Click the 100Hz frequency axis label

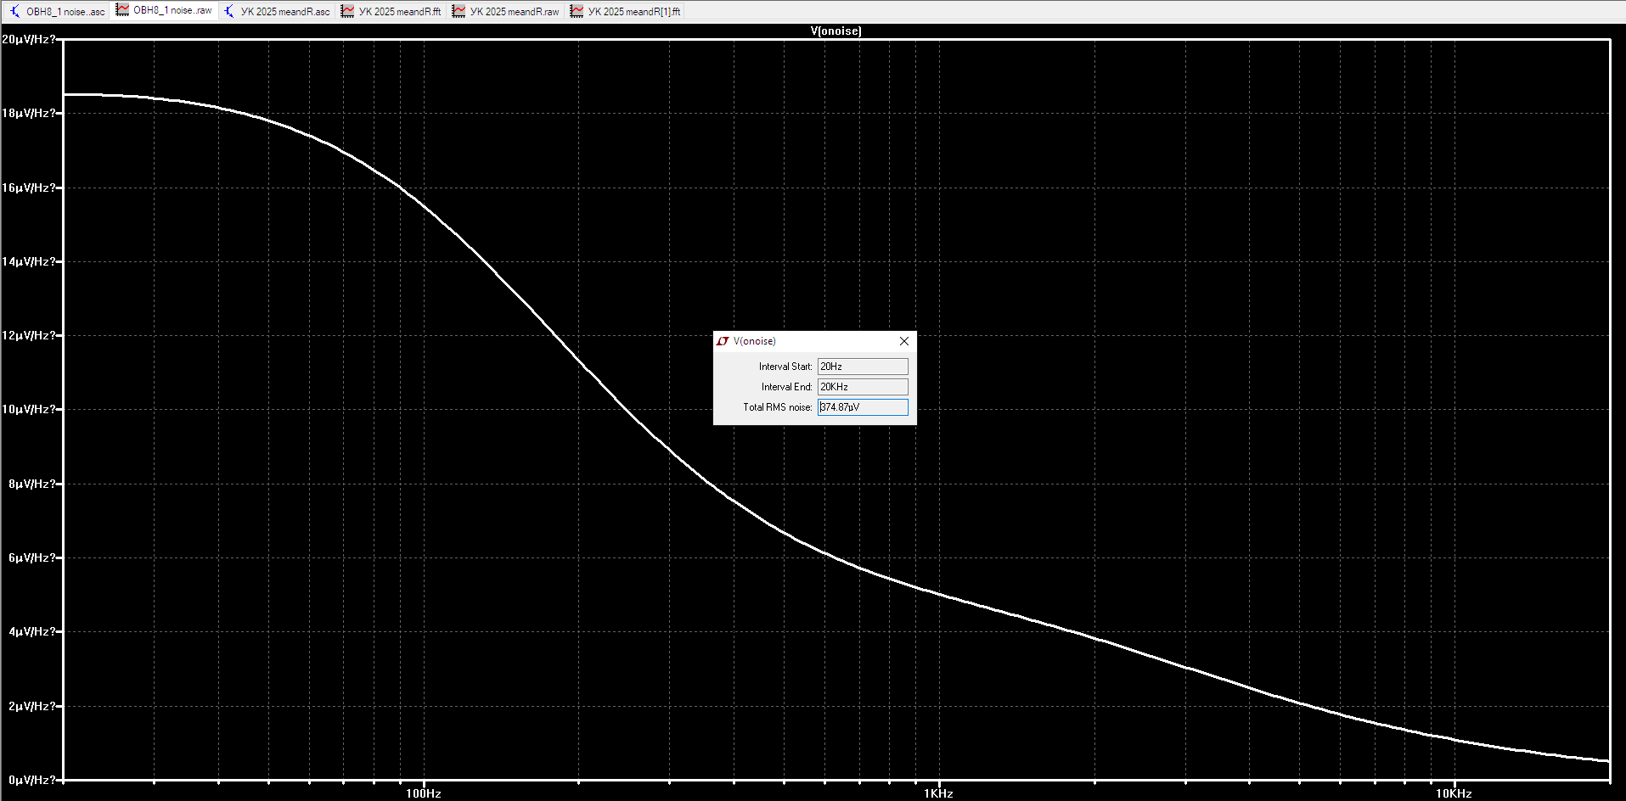pos(424,793)
